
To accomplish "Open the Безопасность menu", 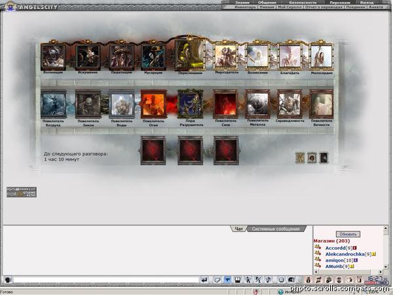I will pos(303,3).
